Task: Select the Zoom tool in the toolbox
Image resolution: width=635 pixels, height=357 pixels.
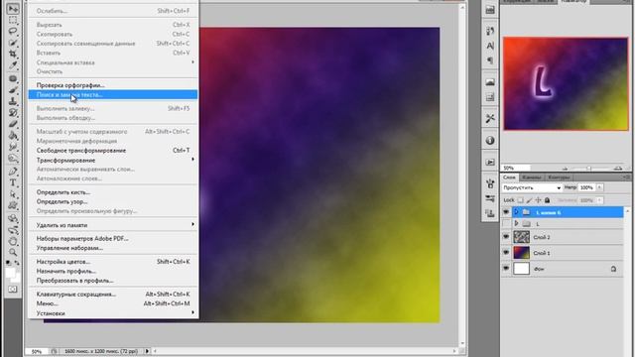Action: [13, 253]
